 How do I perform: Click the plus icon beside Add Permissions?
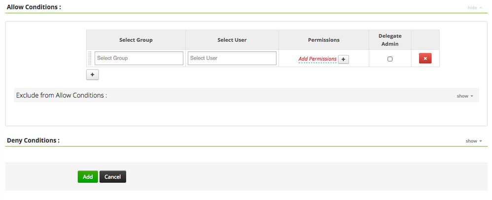tap(344, 59)
